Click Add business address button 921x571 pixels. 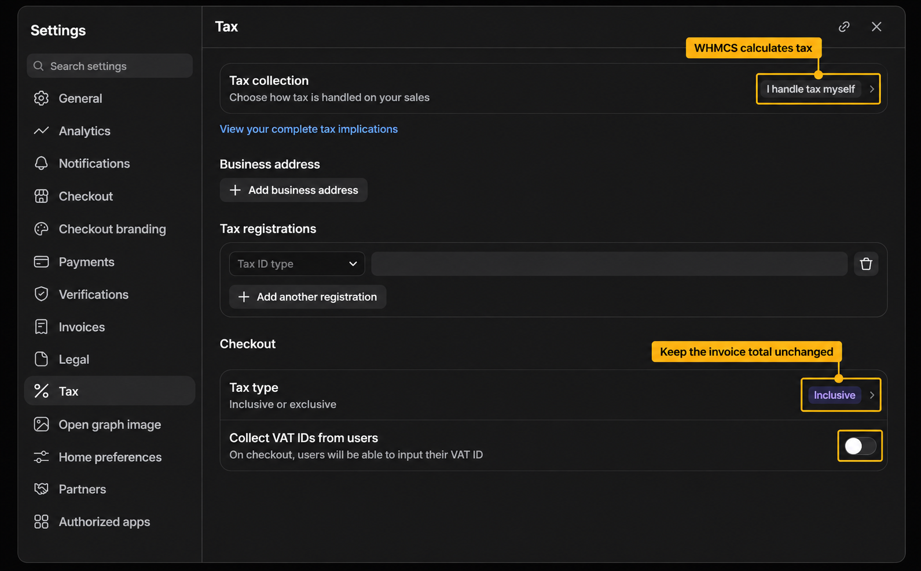coord(293,190)
